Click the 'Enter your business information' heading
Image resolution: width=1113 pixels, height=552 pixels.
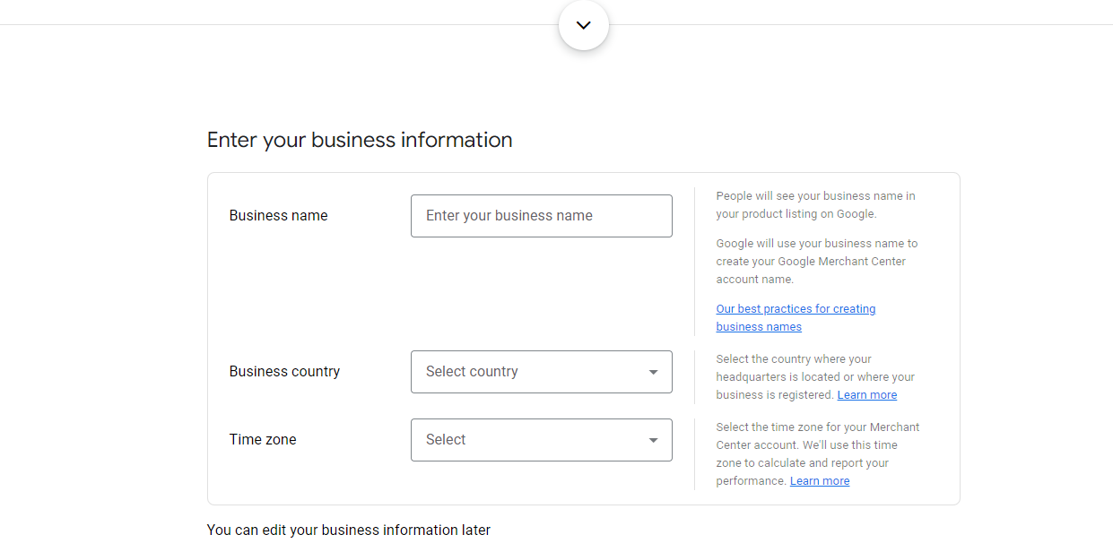(x=360, y=140)
